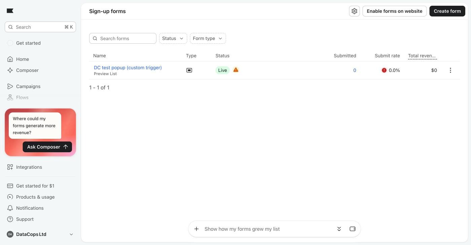471x245 pixels.
Task: Toggle the side panel icon in prompt bar
Action: [353, 229]
